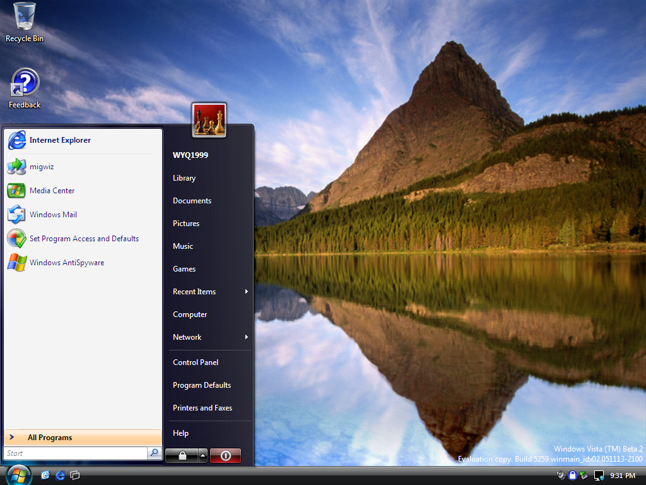Click the chess user account picture

click(x=209, y=120)
